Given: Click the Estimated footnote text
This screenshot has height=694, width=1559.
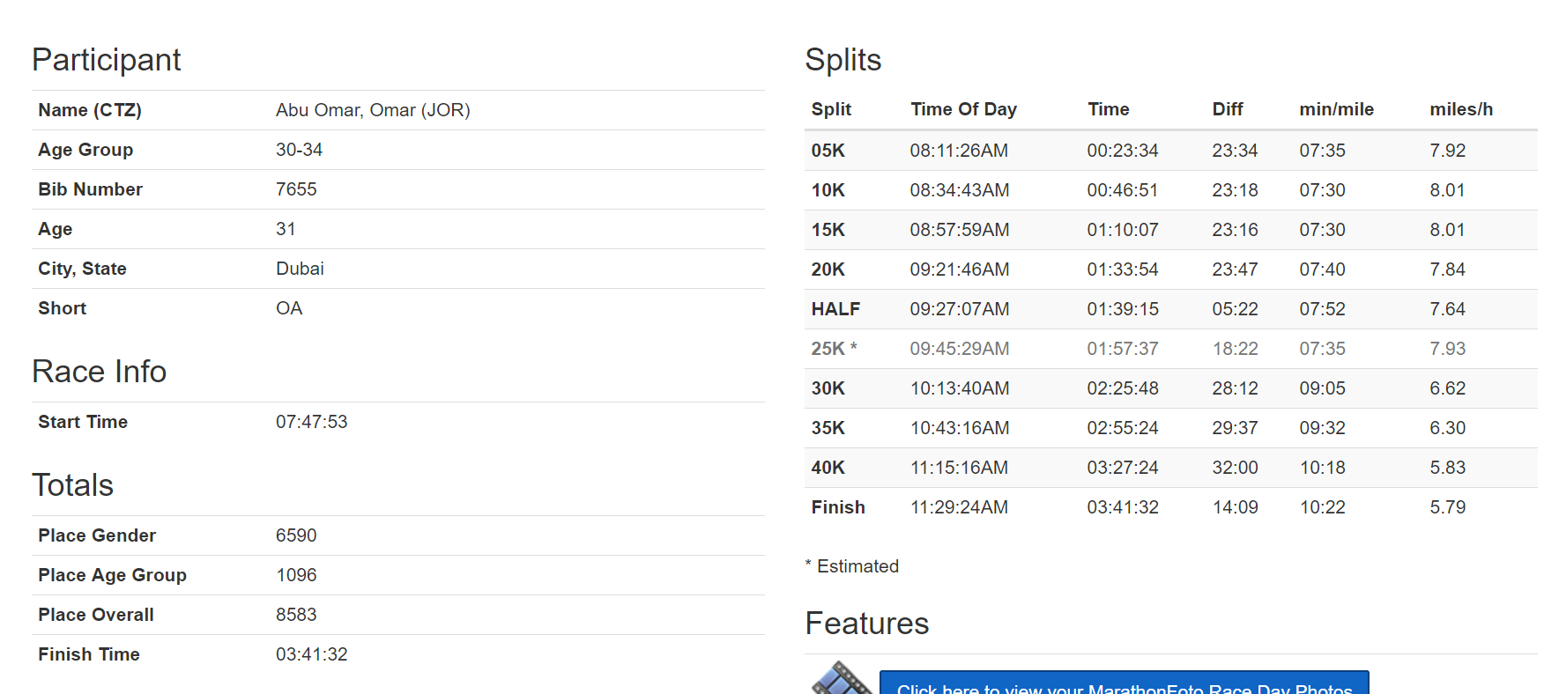Looking at the screenshot, I should tap(857, 566).
